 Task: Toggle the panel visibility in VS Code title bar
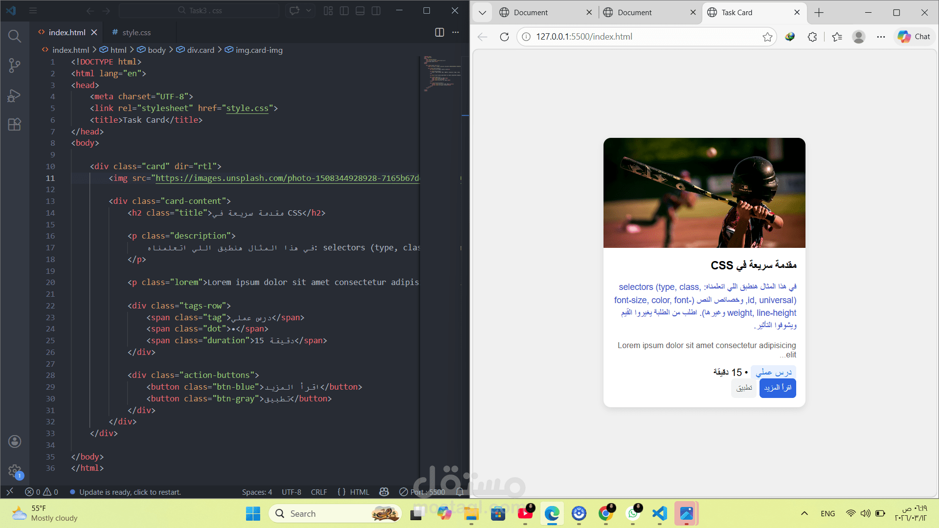pos(360,10)
